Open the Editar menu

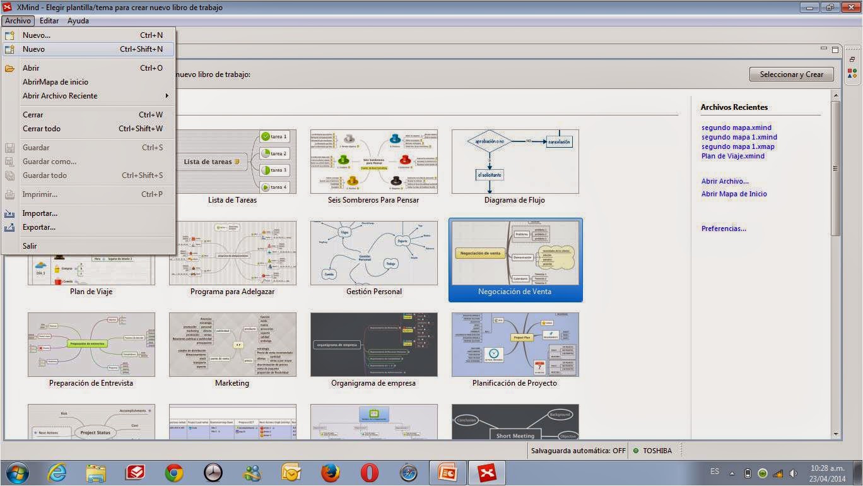coord(49,20)
